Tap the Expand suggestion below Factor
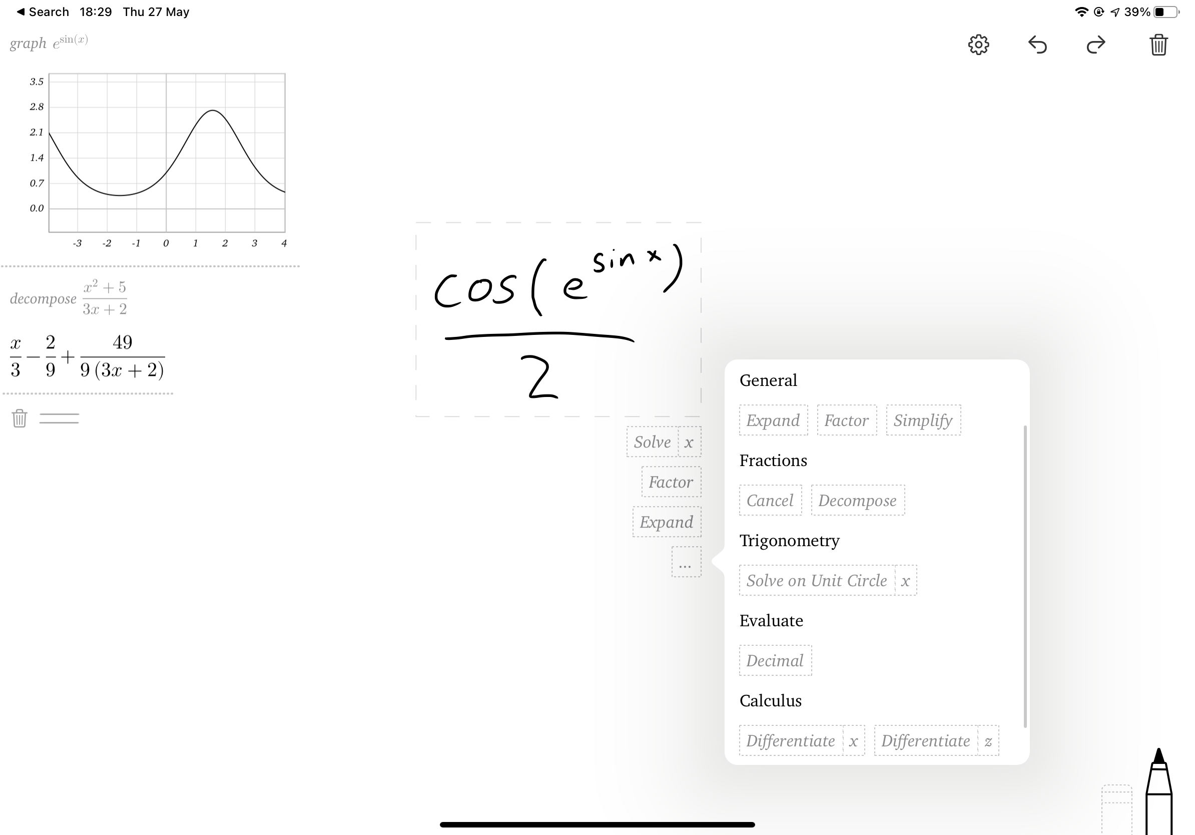This screenshot has height=835, width=1195. (667, 522)
